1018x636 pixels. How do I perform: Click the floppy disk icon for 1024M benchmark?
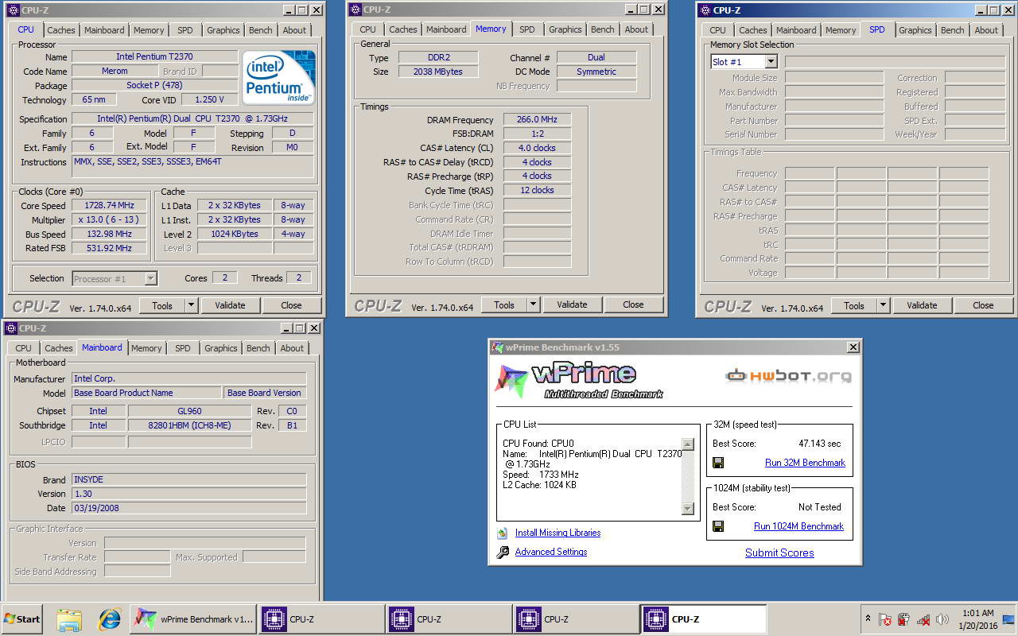click(718, 526)
